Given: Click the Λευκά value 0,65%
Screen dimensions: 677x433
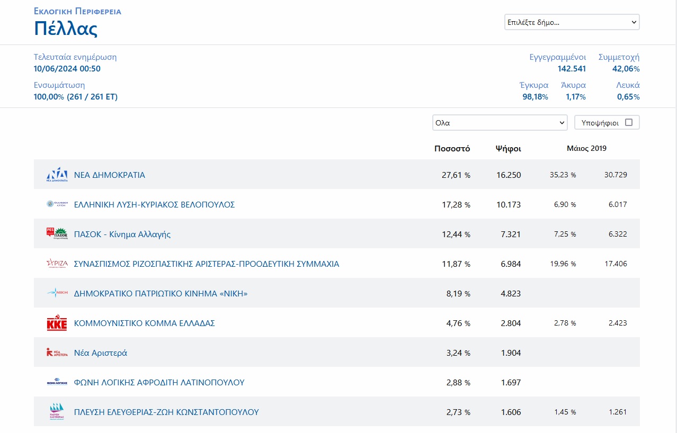Looking at the screenshot, I should pyautogui.click(x=628, y=97).
